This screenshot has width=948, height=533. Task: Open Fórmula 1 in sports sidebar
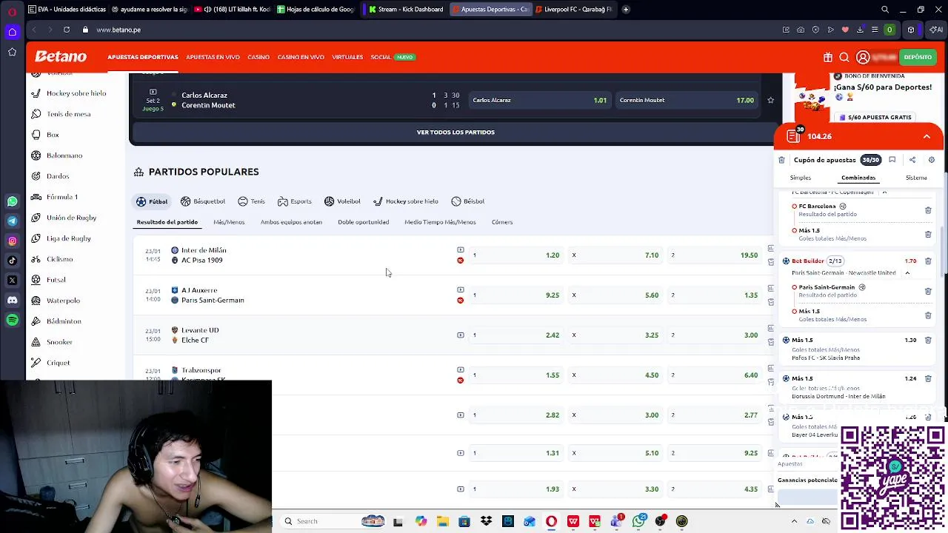coord(61,197)
